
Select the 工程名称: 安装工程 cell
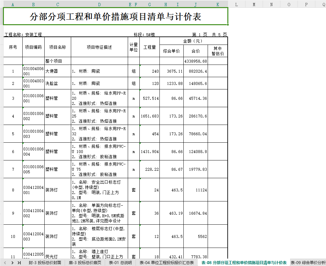click(23, 35)
